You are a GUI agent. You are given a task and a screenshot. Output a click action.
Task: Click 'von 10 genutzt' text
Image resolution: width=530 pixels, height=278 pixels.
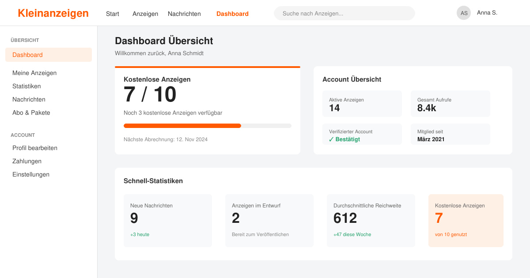[451, 234]
